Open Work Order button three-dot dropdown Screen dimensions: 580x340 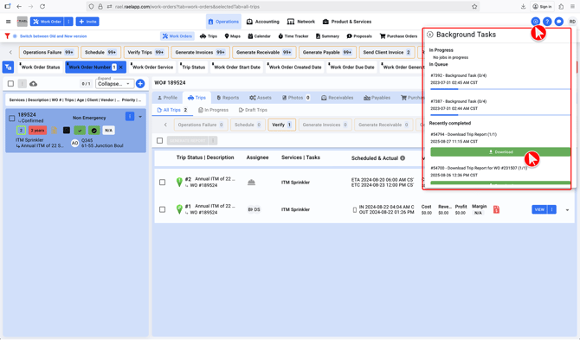click(68, 22)
